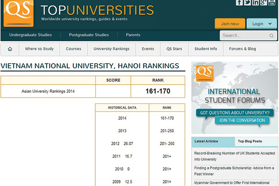Image resolution: width=279 pixels, height=186 pixels.
Task: Open Undergraduate Studies section
Action: [30, 35]
